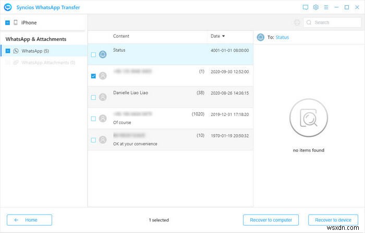Maximize the Syncios window

click(x=347, y=7)
